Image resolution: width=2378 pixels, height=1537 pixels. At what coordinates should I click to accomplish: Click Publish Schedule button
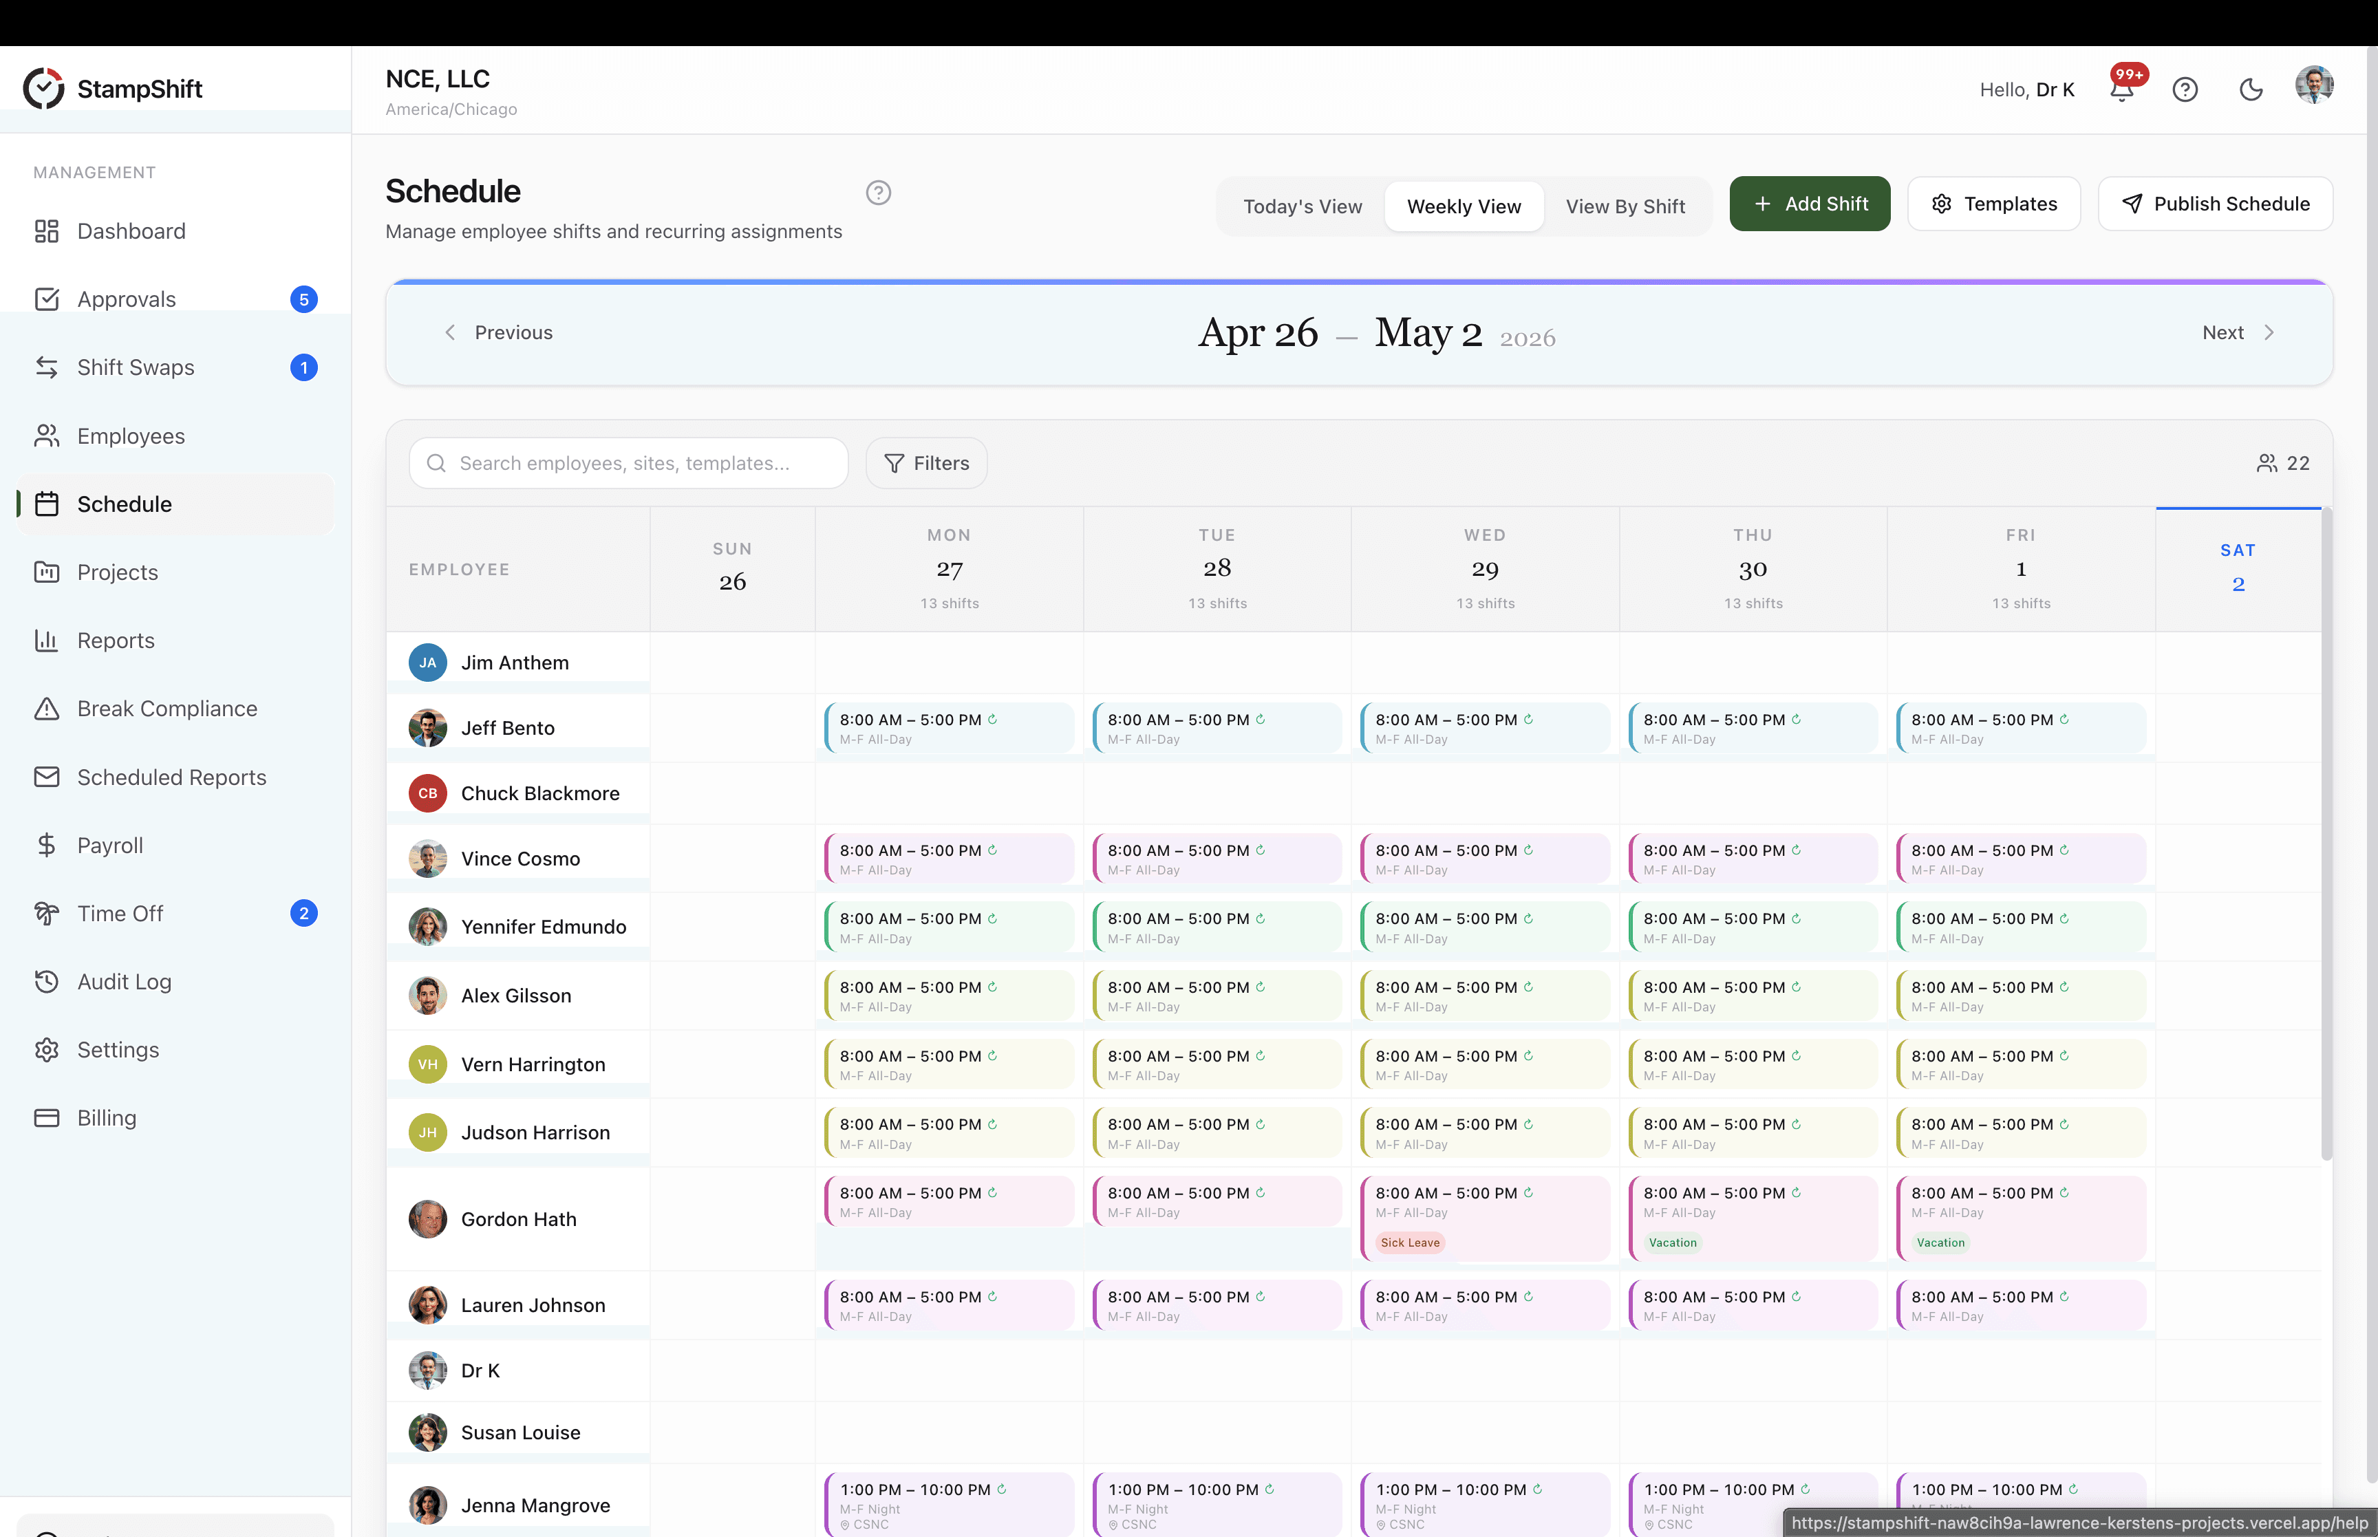(x=2216, y=204)
